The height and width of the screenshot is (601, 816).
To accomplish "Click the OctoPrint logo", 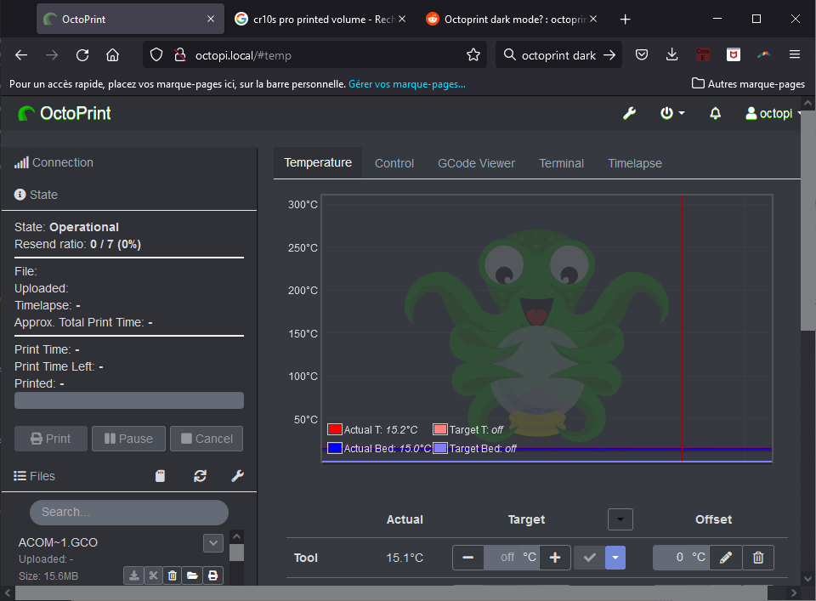I will (65, 113).
